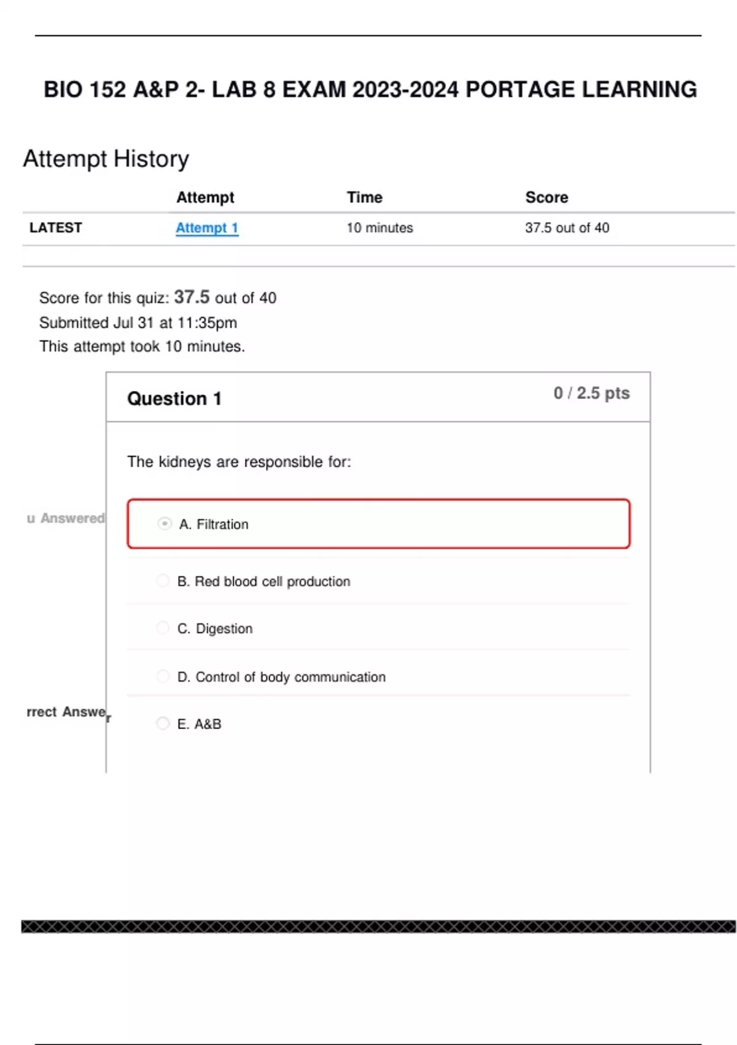Click the You Answered side label
Image resolution: width=737 pixels, height=1045 pixels.
tap(66, 518)
